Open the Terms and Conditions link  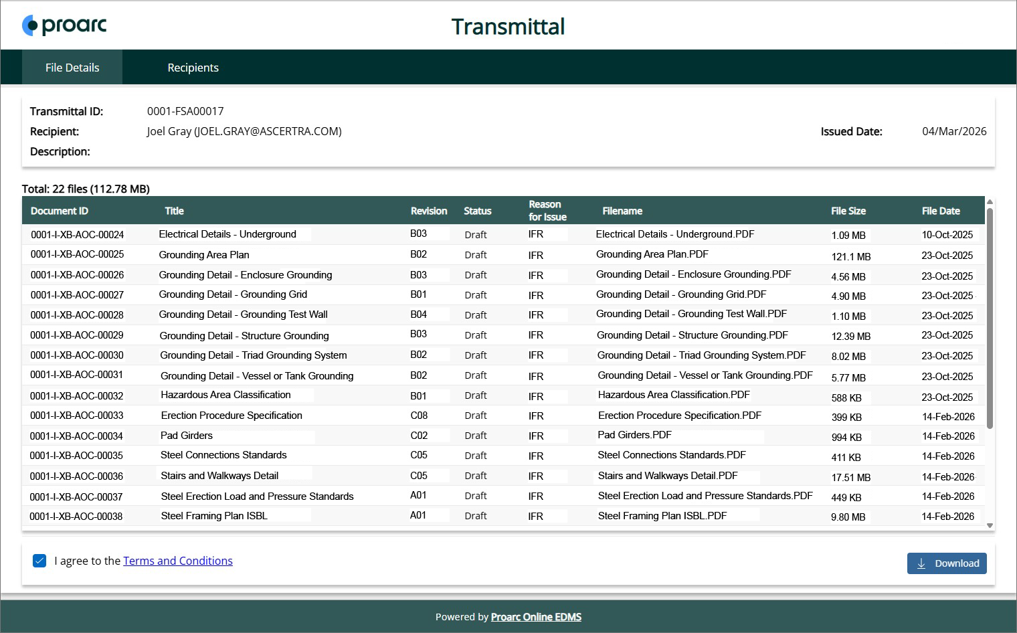[x=178, y=561]
